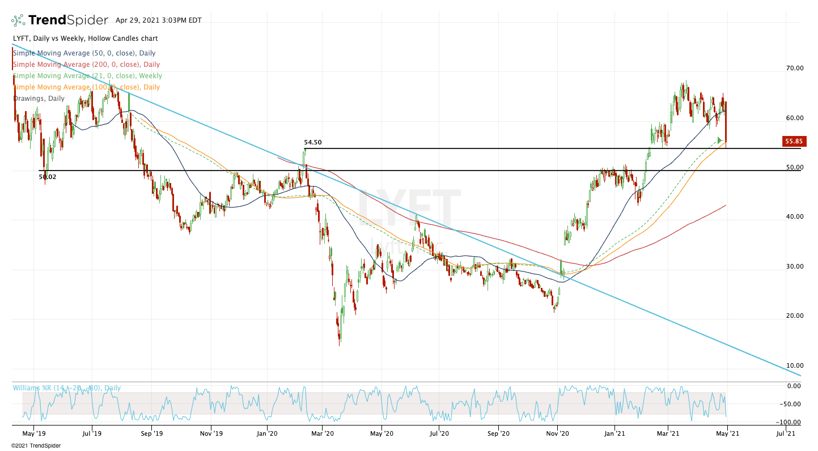
Task: Click the 60.00 price axis label
Action: point(795,118)
